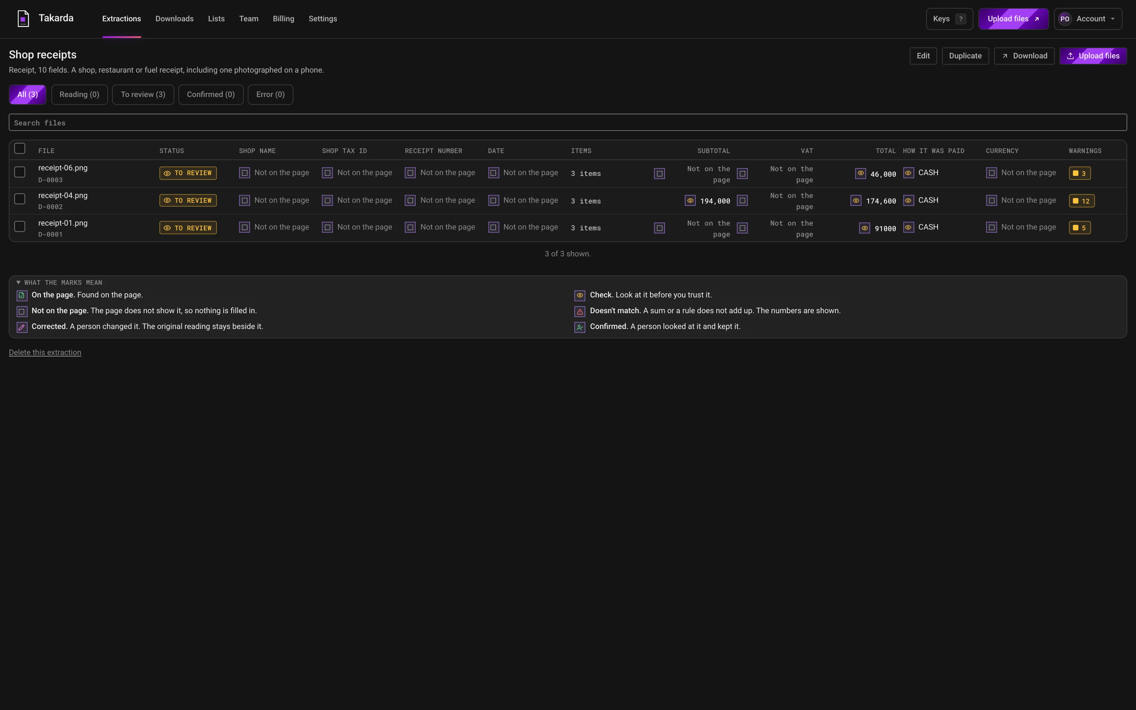Select the receipt-04.png row checkbox
This screenshot has height=710, width=1136.
pyautogui.click(x=20, y=199)
